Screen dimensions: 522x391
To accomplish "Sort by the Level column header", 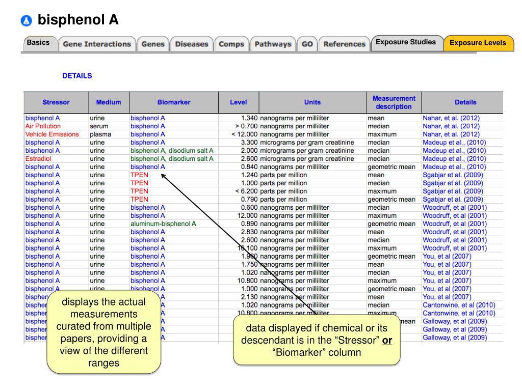I will [x=239, y=102].
